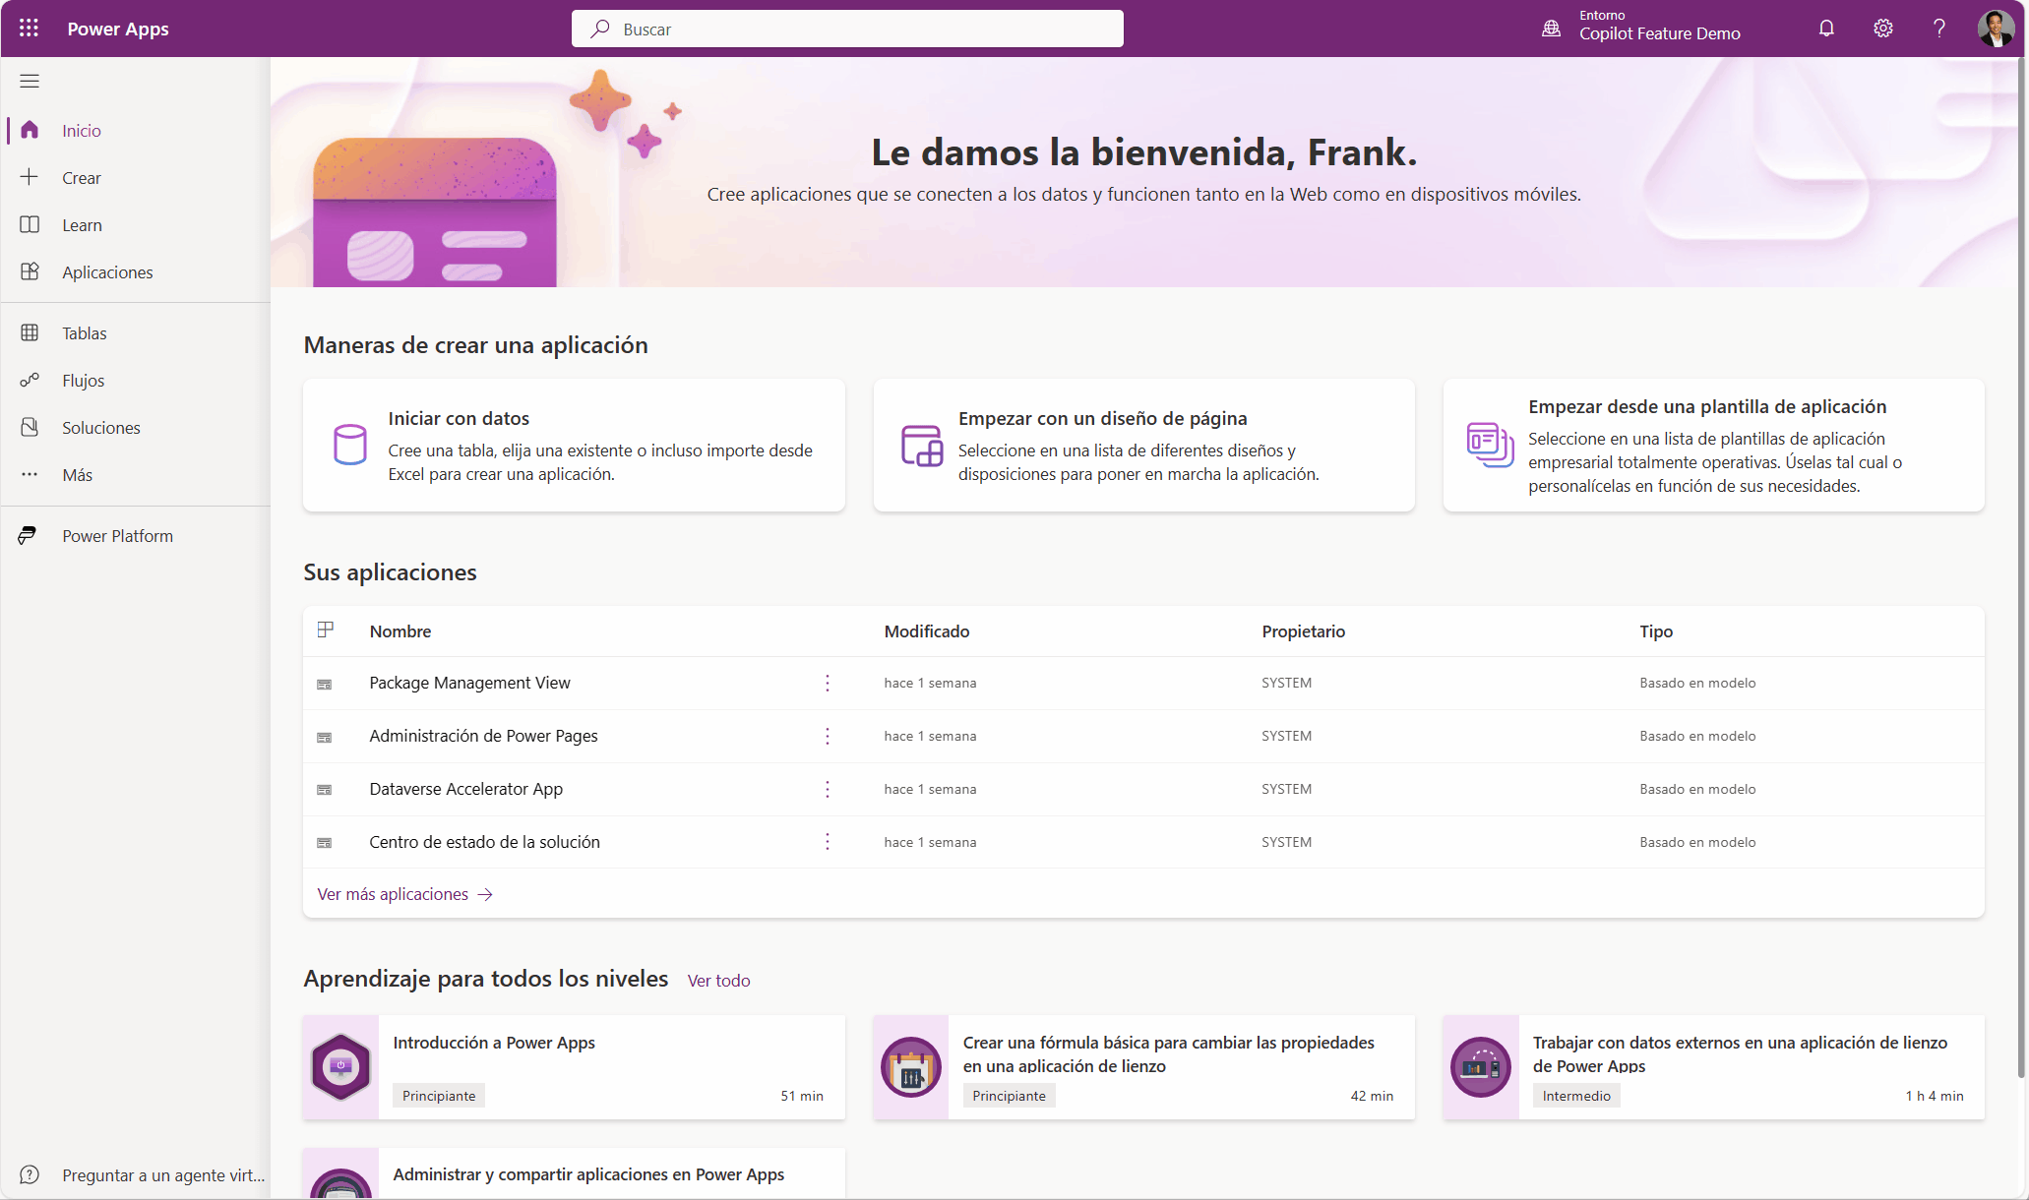Click the Power Platform sidebar icon

[x=27, y=535]
